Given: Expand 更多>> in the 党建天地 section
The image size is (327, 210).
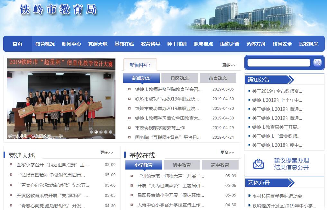Looking at the screenshot, I should [x=106, y=153].
